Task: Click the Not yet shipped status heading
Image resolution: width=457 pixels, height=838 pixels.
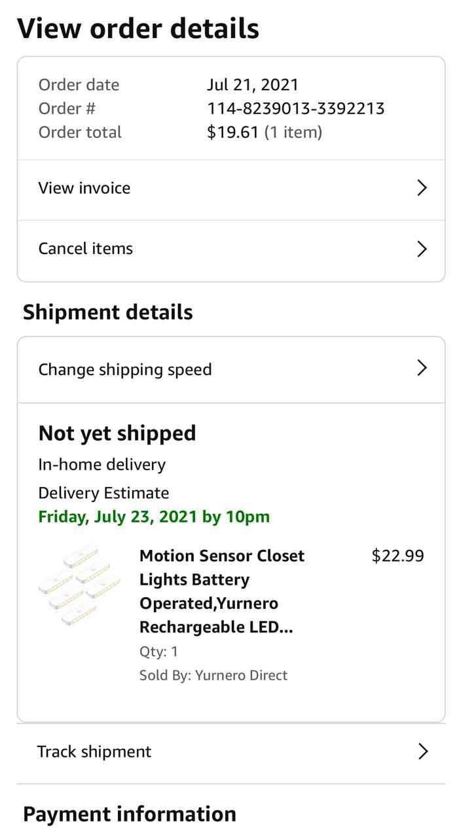Action: click(x=117, y=433)
